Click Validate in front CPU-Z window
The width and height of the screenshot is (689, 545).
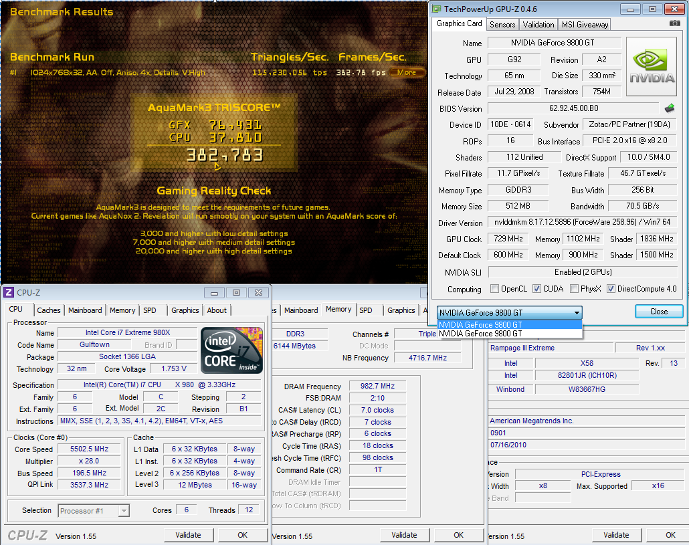[x=189, y=535]
